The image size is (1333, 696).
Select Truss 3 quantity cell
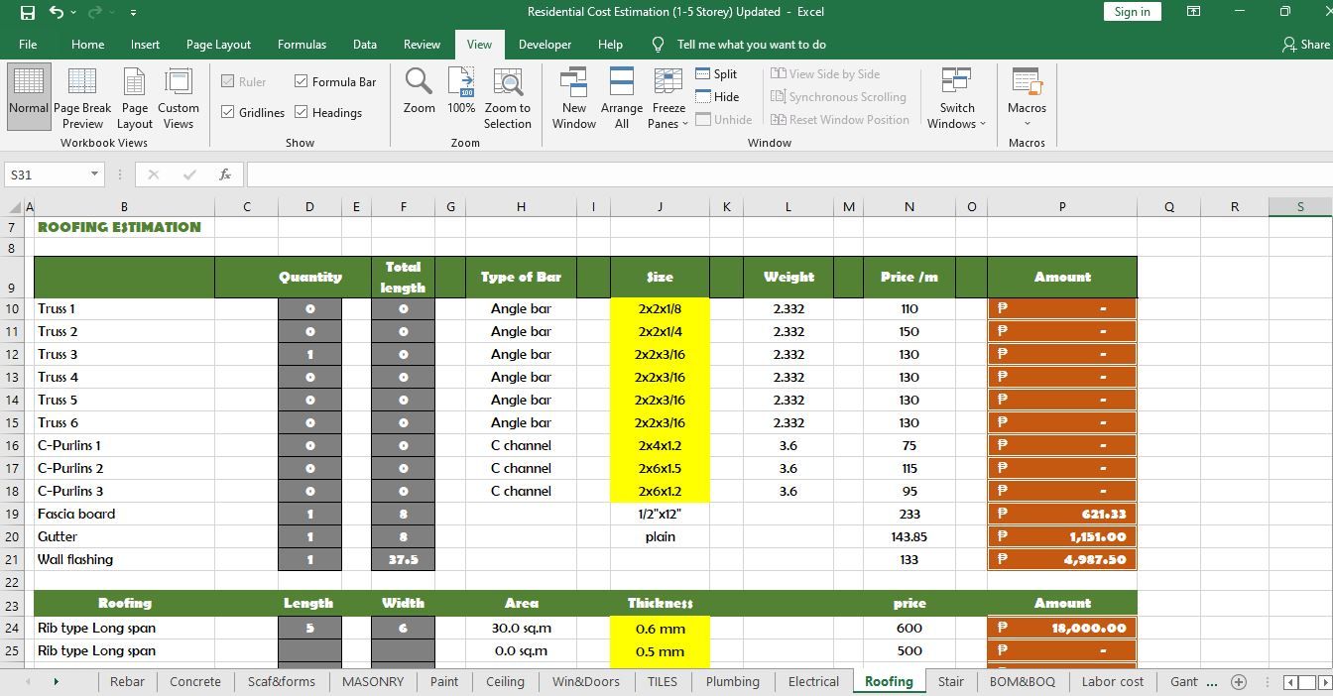pyautogui.click(x=309, y=354)
